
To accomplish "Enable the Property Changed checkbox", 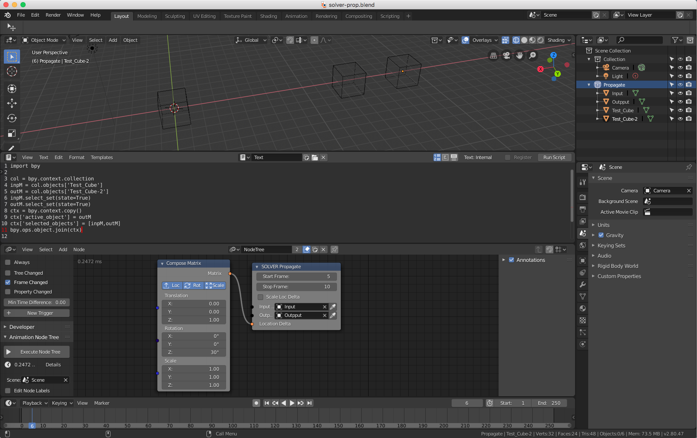I will 8,292.
